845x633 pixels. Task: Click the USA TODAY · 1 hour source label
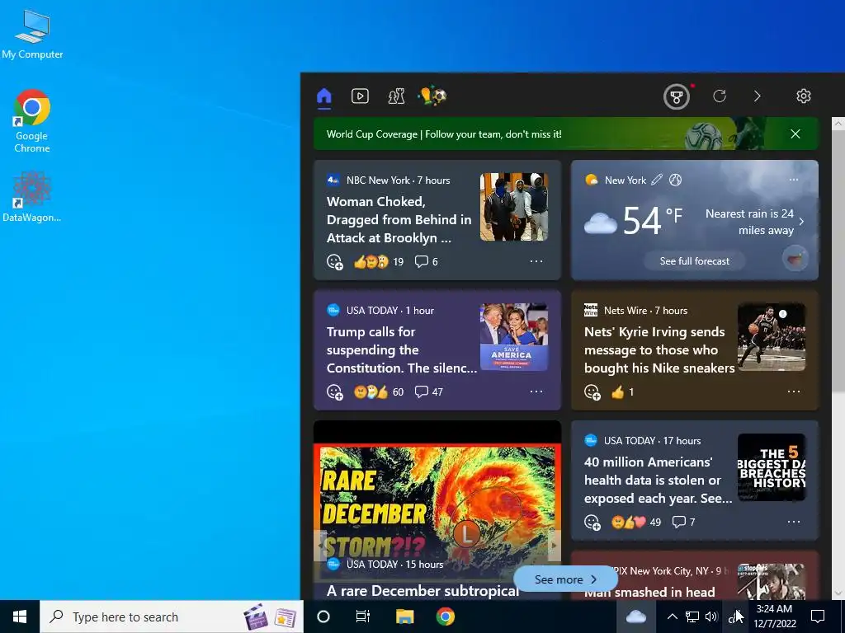(390, 311)
